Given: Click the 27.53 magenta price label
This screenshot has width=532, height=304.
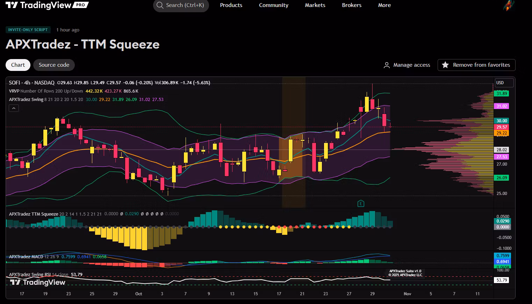Looking at the screenshot, I should (x=502, y=157).
